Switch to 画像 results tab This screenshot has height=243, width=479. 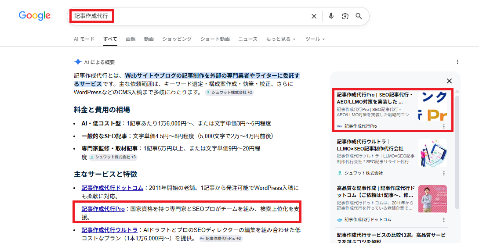pyautogui.click(x=131, y=39)
